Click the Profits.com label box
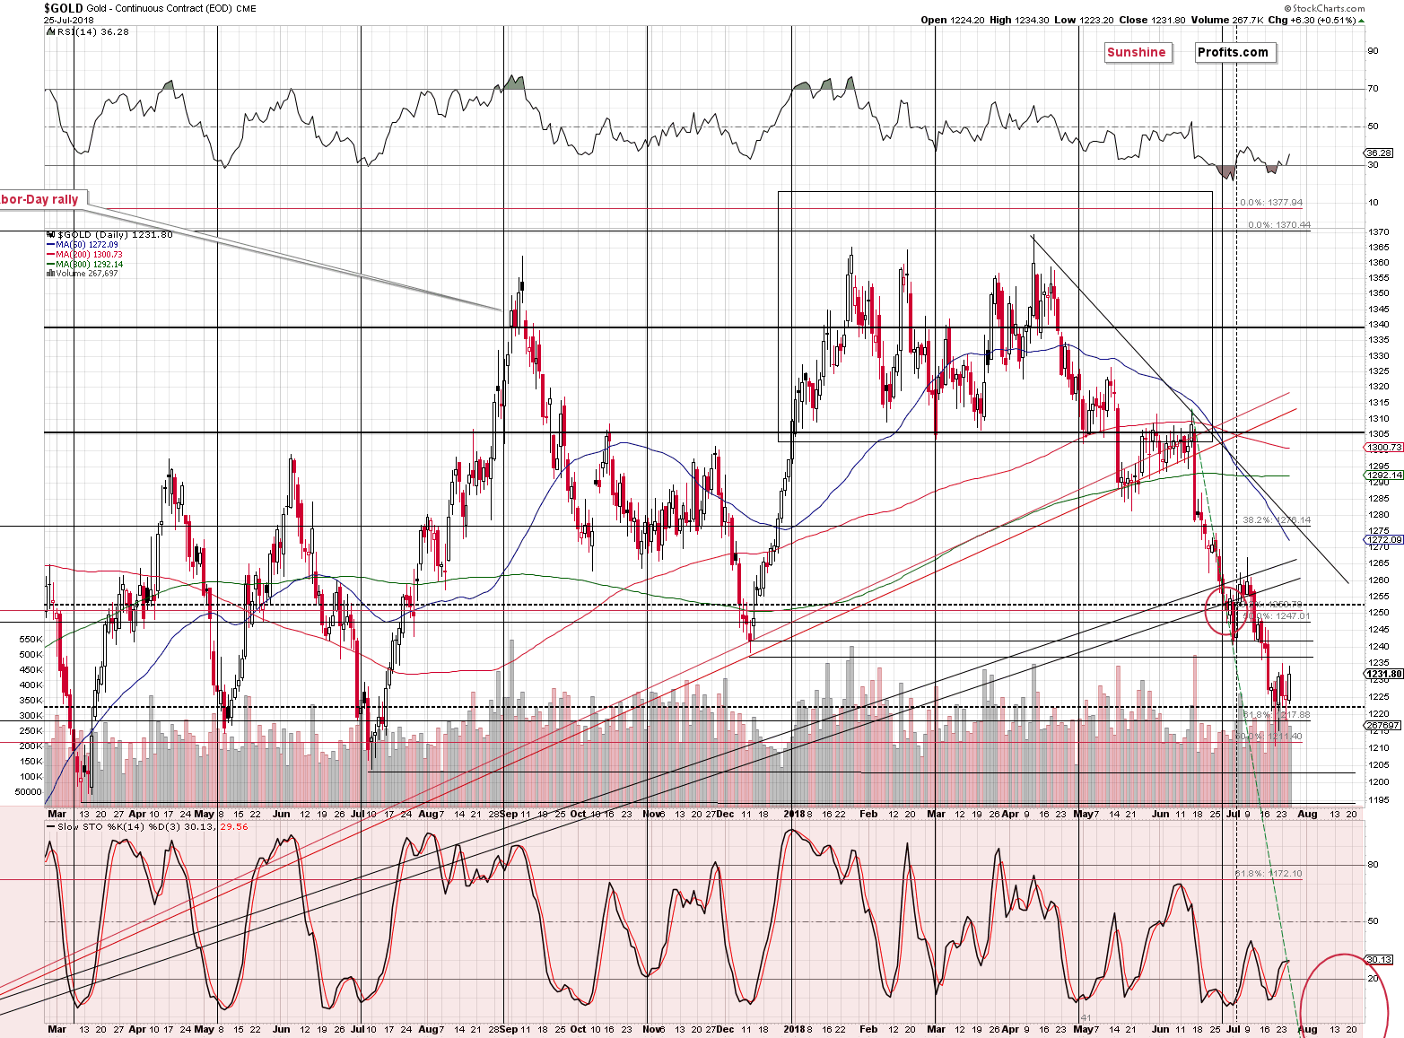 pyautogui.click(x=1234, y=52)
